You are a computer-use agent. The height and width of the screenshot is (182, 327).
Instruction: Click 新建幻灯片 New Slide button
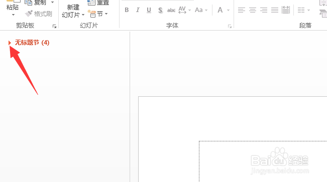71,11
